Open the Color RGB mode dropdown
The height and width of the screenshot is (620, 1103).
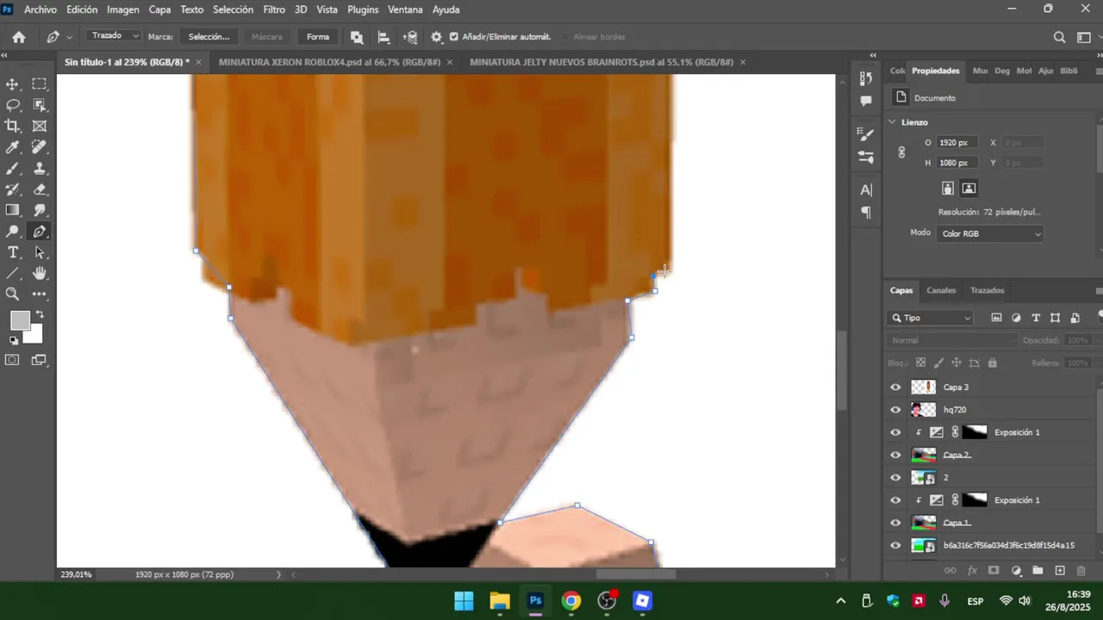[x=990, y=233]
